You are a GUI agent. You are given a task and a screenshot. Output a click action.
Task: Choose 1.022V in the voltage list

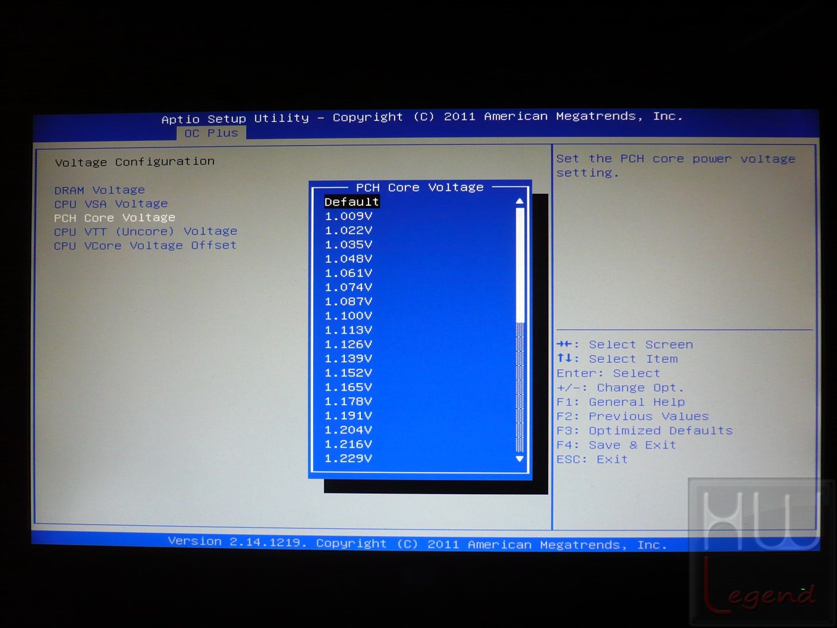(348, 231)
